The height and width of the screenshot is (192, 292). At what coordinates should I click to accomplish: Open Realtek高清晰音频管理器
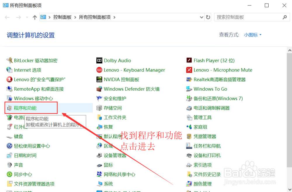(x=220, y=79)
